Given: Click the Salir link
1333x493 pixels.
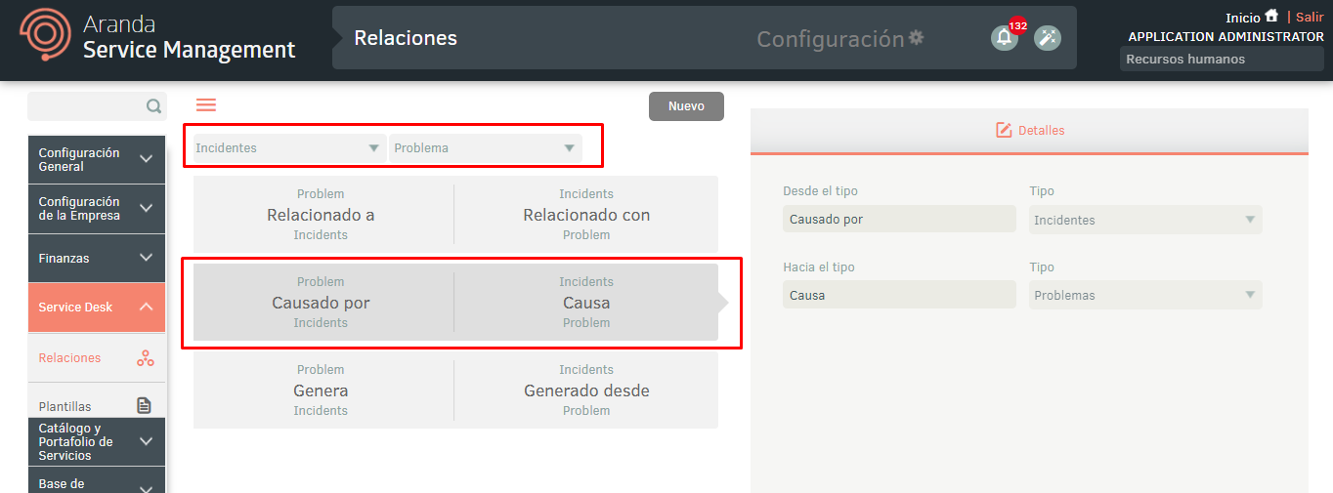Looking at the screenshot, I should coord(1310,17).
